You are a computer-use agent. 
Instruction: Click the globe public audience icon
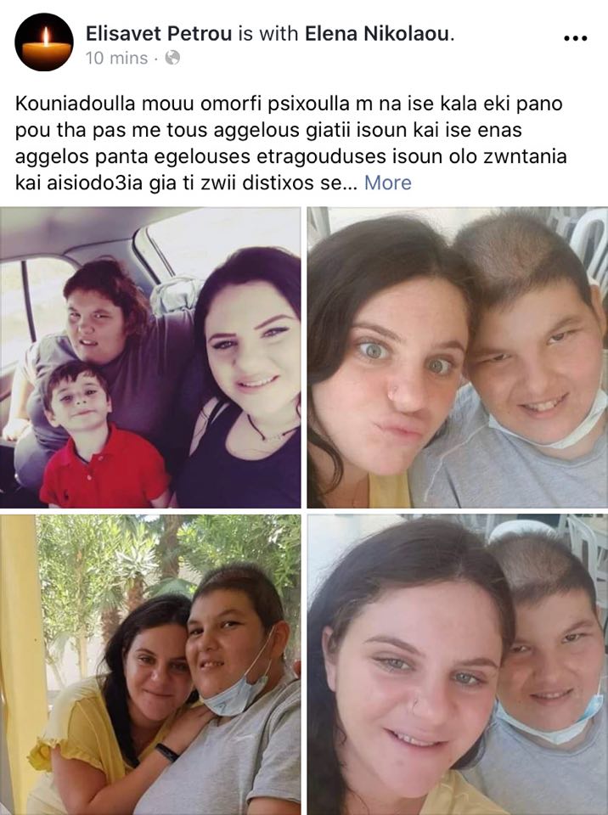click(x=172, y=57)
